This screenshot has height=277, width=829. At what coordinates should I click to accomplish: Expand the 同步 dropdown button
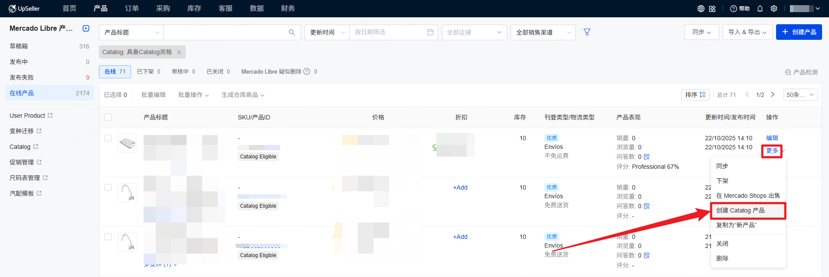701,32
